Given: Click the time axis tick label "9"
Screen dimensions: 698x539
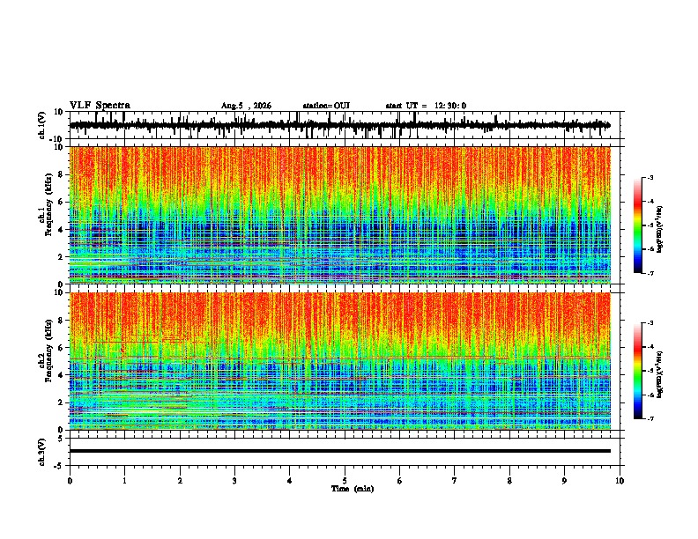Looking at the screenshot, I should click(564, 481).
